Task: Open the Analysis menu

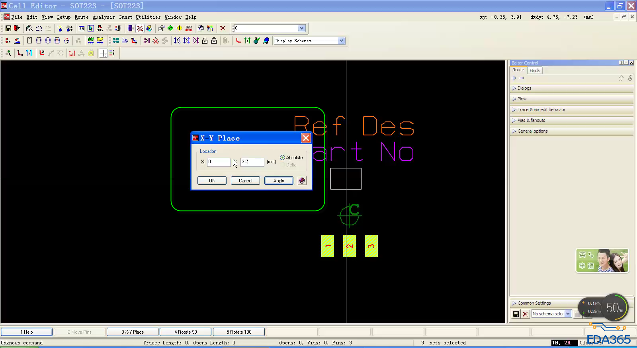Action: 104,17
